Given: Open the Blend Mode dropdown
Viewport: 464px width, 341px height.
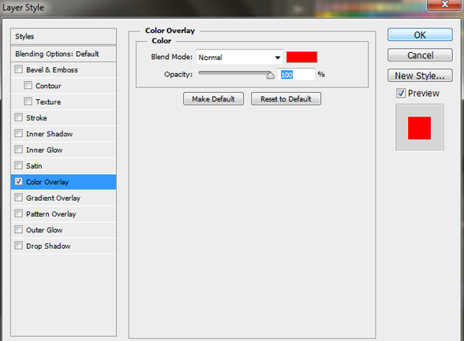Looking at the screenshot, I should [x=240, y=57].
